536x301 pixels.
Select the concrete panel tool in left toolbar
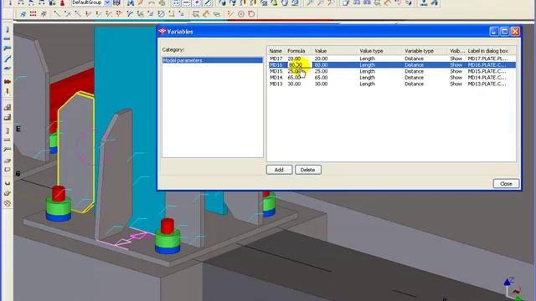click(x=8, y=170)
